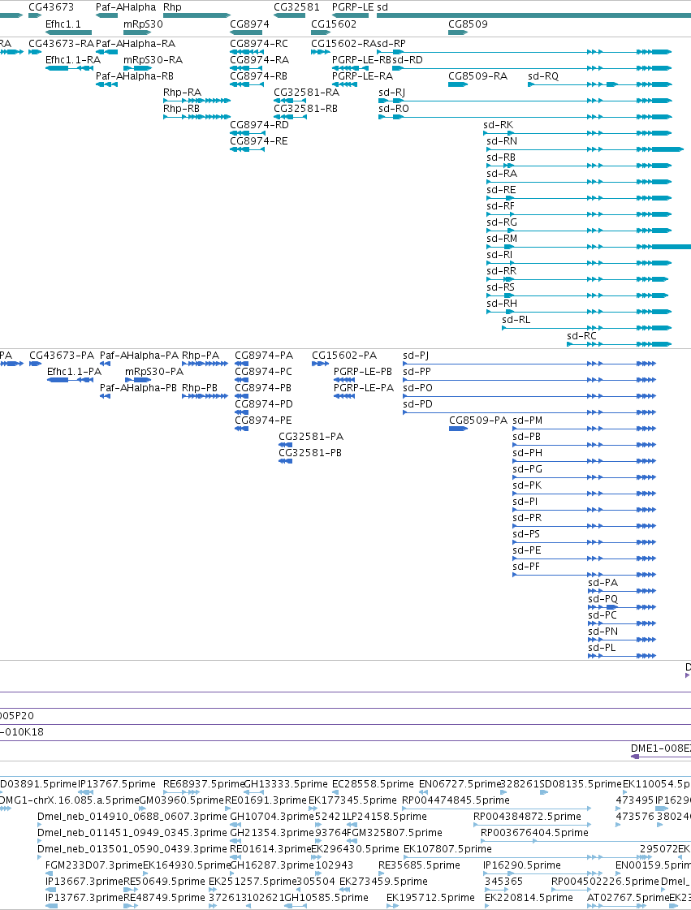This screenshot has height=910, width=691.
Task: Open the CG8509-PA protein feature
Action: (458, 429)
